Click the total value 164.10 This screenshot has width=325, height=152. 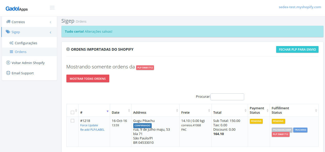click(x=219, y=134)
